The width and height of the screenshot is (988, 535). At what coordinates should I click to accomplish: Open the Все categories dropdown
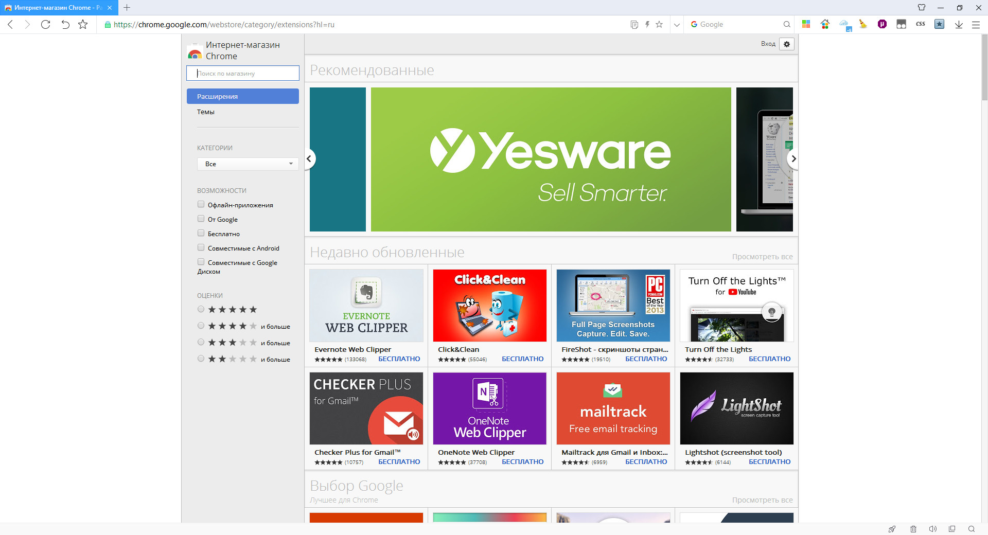pos(248,164)
